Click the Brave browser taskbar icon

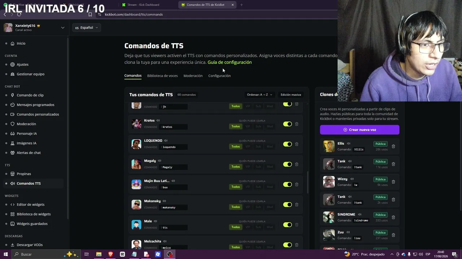pyautogui.click(x=110, y=254)
